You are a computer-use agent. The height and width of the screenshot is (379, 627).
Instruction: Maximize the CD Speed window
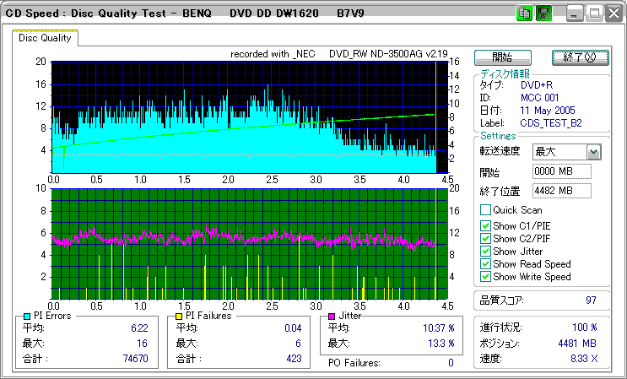593,14
